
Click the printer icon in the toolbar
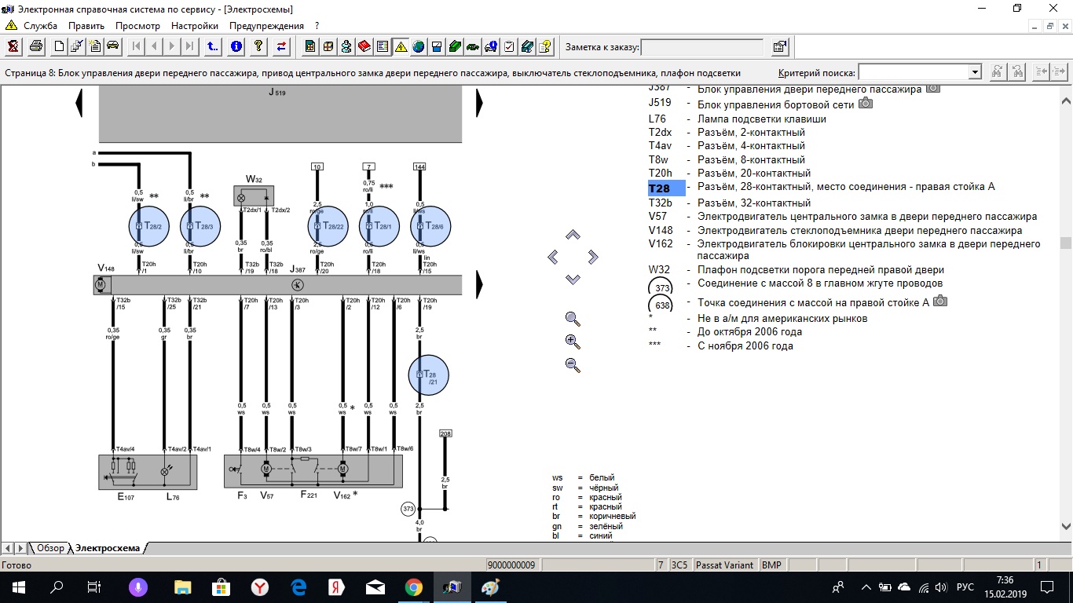click(x=36, y=46)
